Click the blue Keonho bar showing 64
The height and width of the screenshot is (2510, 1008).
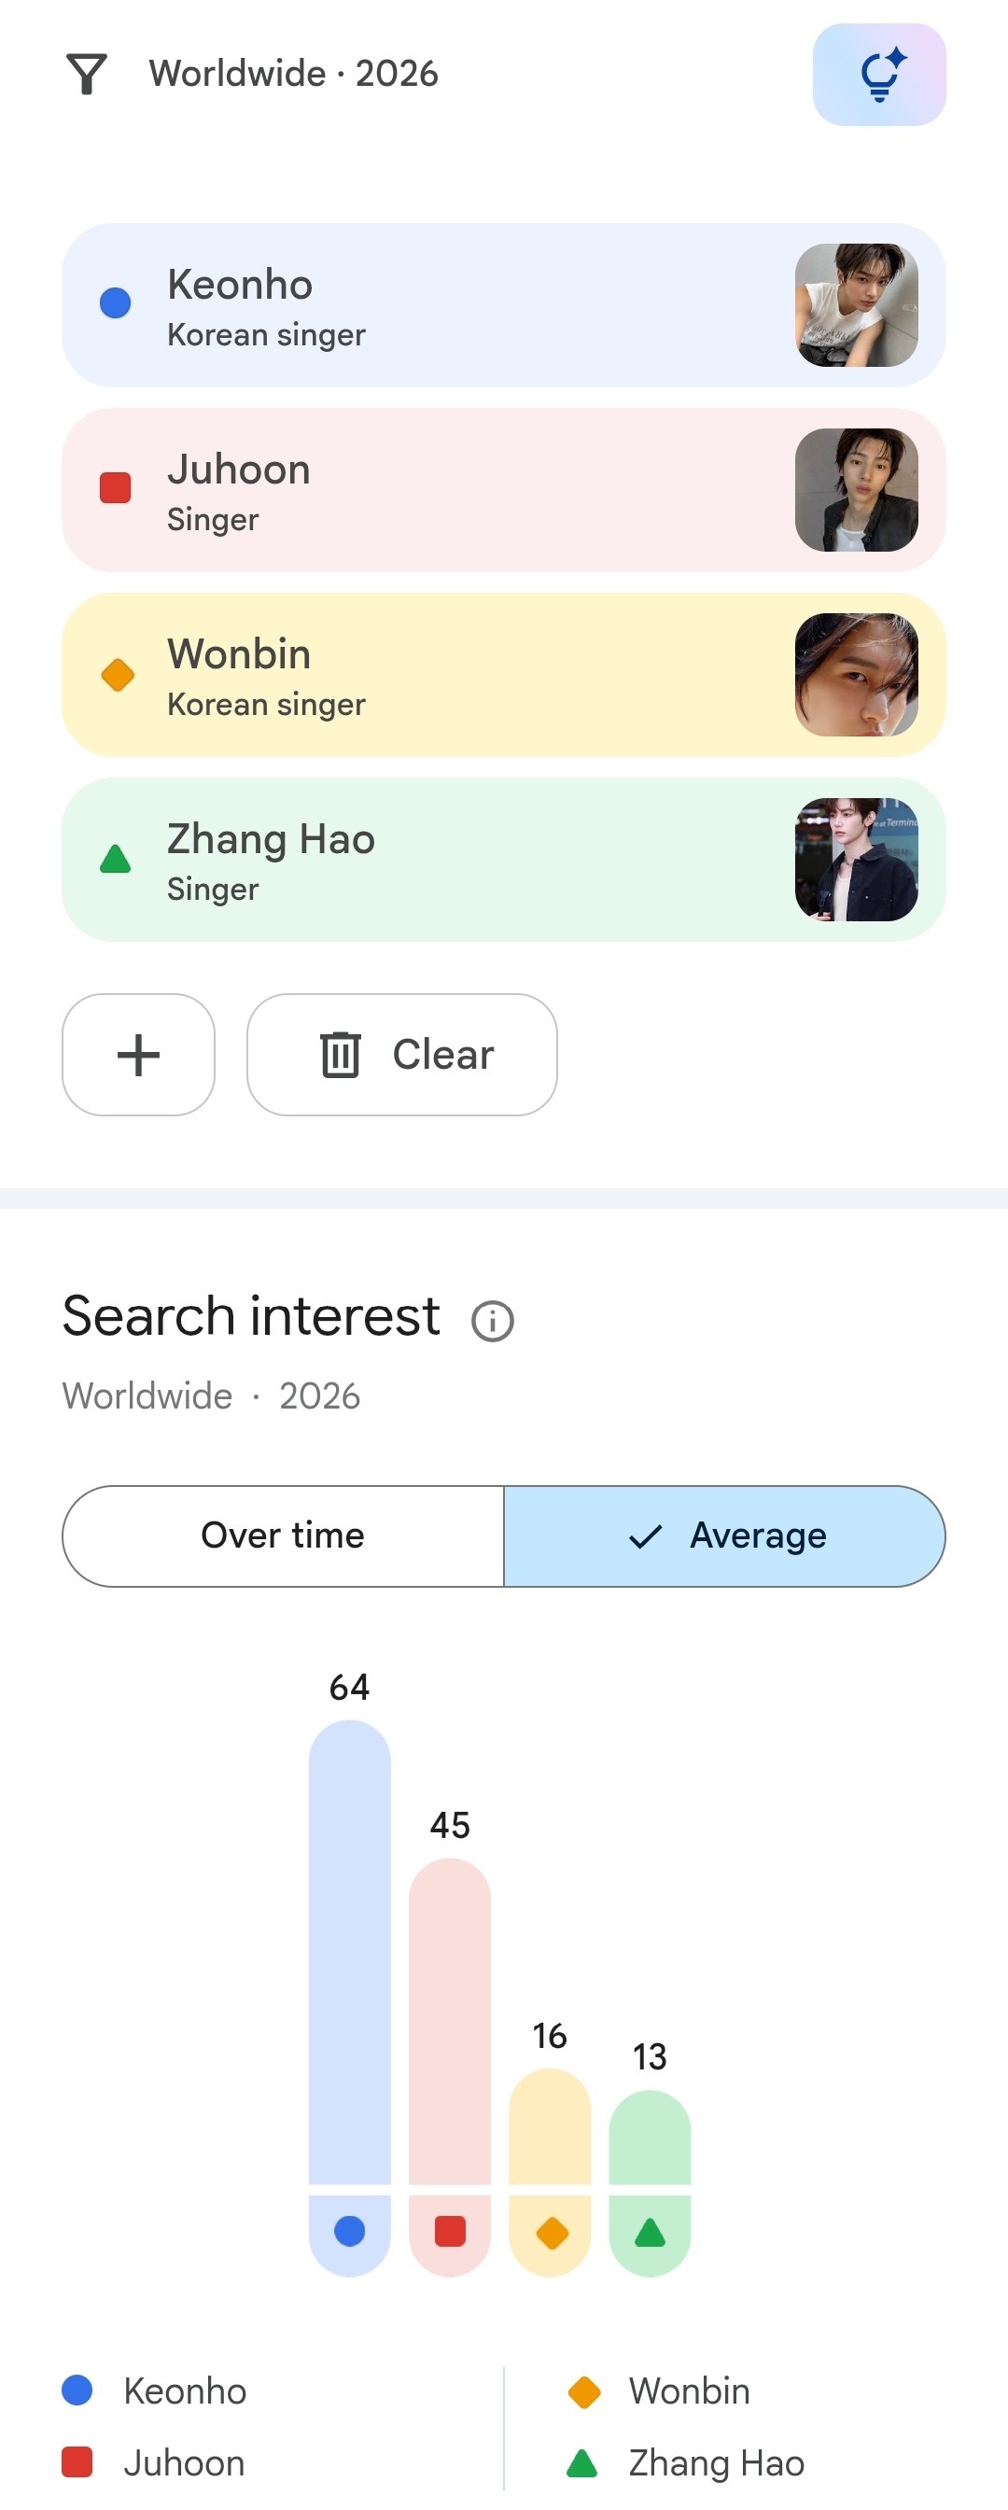point(350,1952)
